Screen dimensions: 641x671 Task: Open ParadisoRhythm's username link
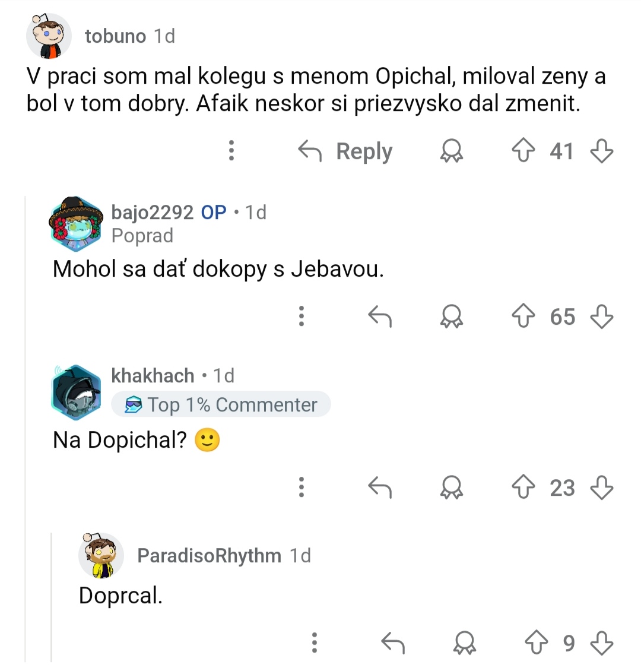(x=209, y=556)
